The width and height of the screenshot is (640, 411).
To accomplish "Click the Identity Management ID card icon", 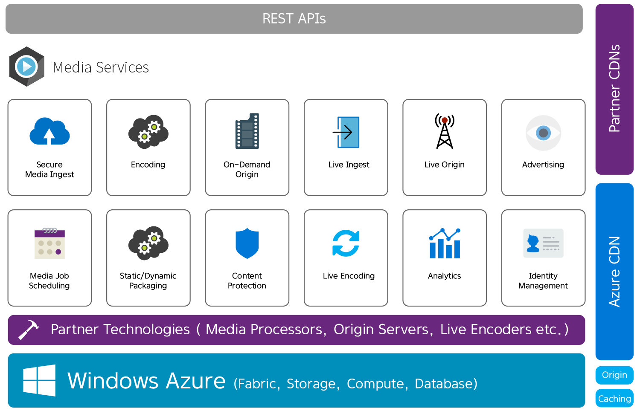I will [x=543, y=243].
